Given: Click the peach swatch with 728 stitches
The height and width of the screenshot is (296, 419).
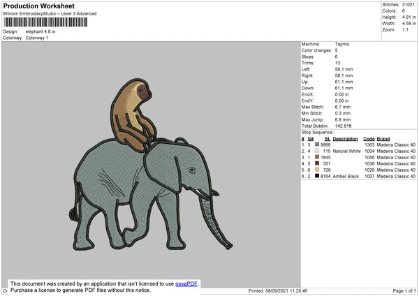Looking at the screenshot, I should coord(317,170).
